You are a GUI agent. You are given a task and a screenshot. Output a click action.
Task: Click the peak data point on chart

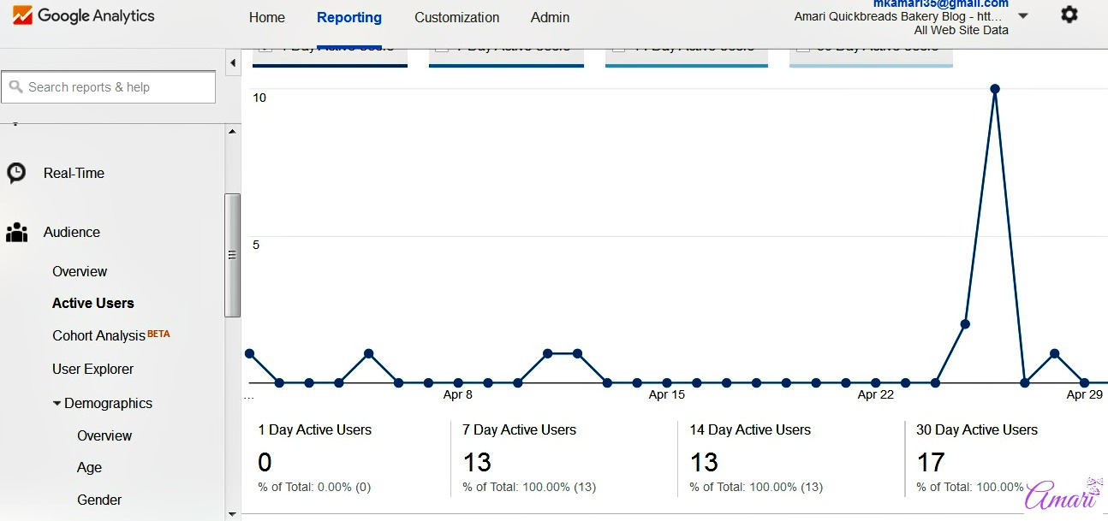tap(994, 89)
